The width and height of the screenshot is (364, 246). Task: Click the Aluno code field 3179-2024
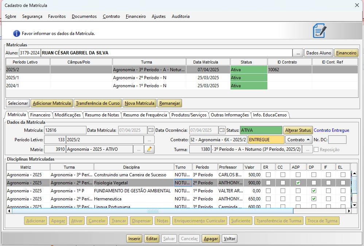30,53
